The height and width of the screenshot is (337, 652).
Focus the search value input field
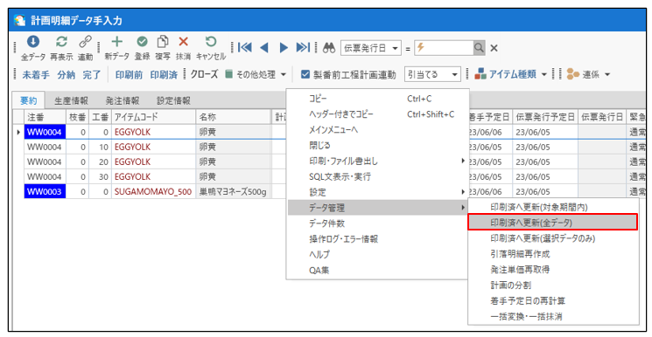pyautogui.click(x=444, y=48)
